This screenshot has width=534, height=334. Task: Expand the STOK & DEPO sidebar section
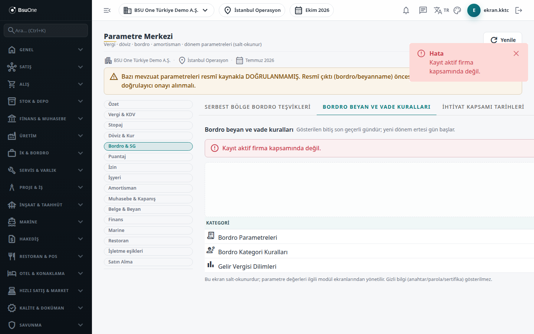(46, 101)
